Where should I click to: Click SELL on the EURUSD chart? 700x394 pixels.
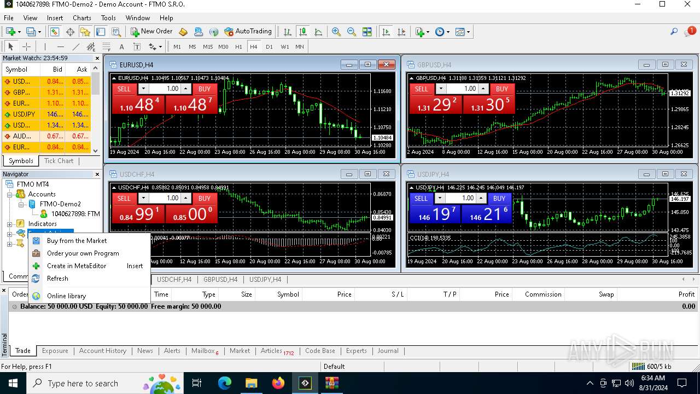124,89
